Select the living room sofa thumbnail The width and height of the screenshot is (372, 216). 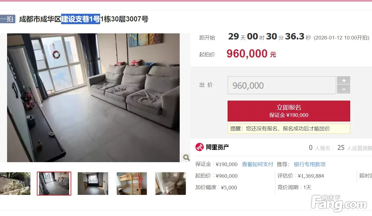pyautogui.click(x=54, y=184)
